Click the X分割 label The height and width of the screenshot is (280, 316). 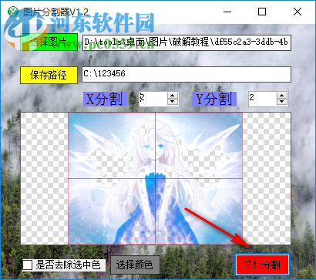(105, 99)
